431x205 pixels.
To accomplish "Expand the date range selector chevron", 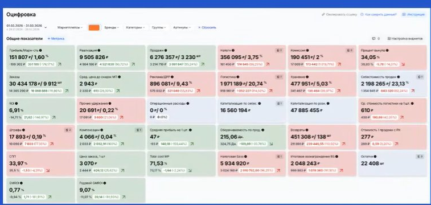I will pyautogui.click(x=46, y=27).
